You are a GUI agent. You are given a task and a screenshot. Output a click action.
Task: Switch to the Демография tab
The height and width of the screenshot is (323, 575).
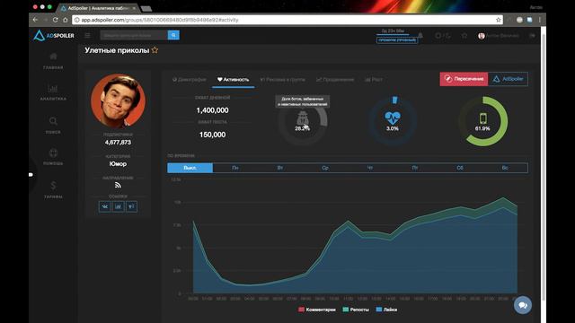pyautogui.click(x=190, y=80)
